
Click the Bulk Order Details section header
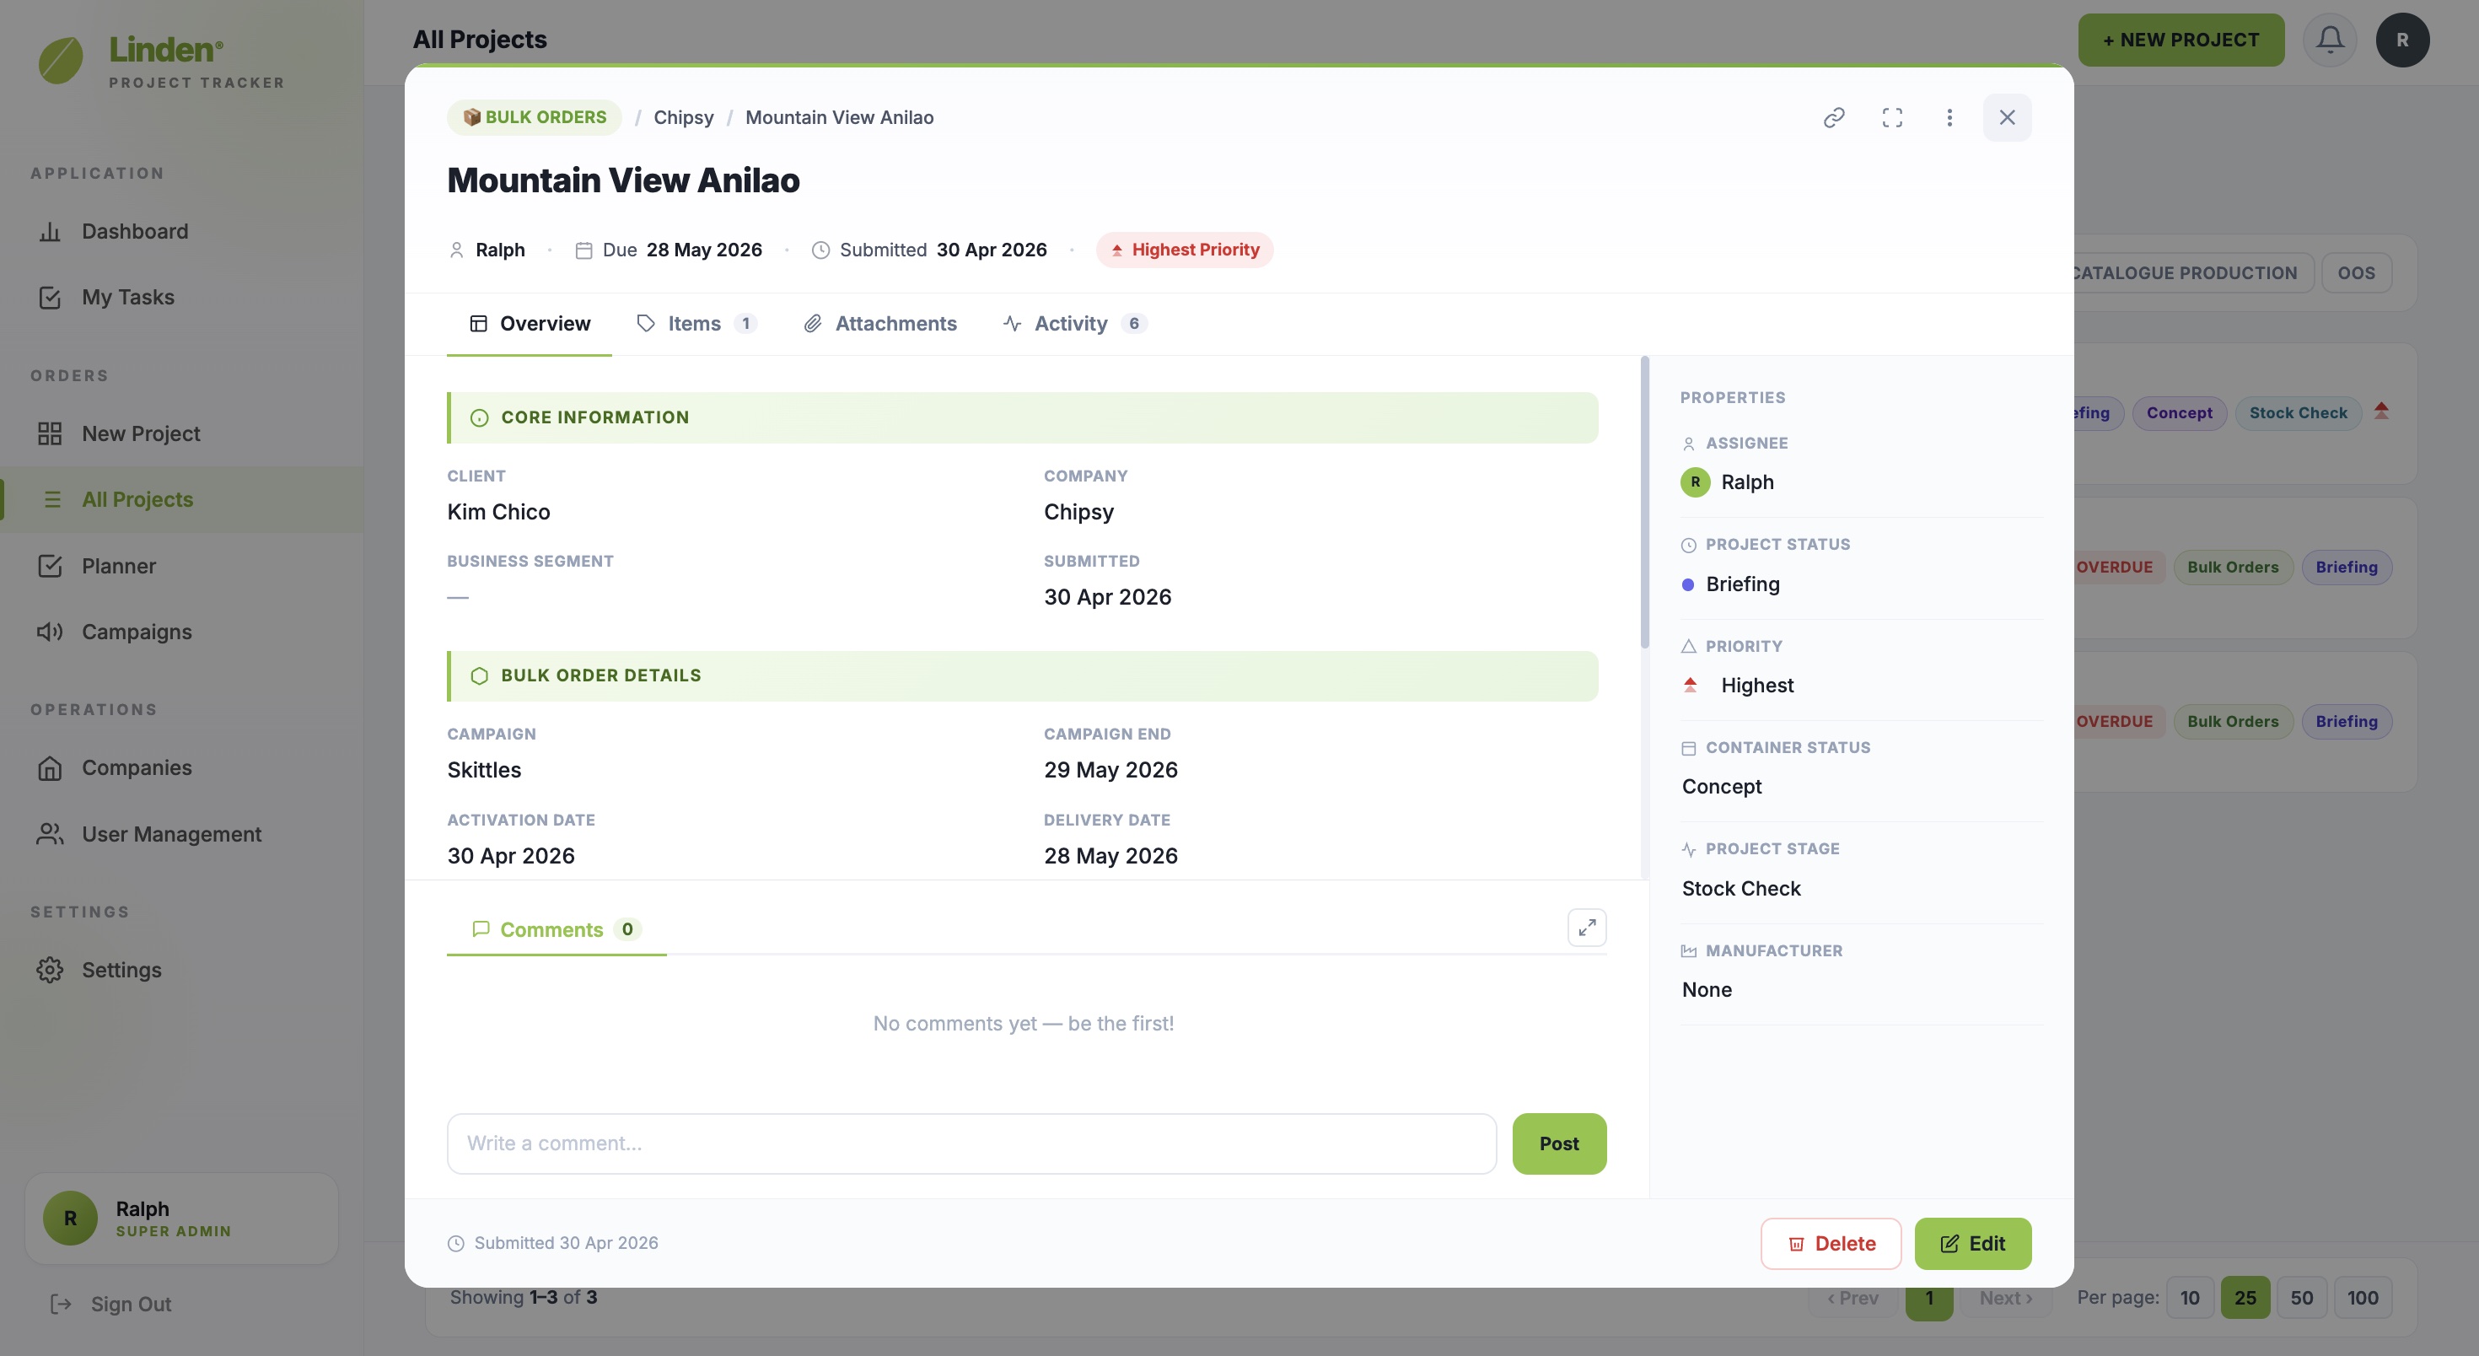1022,675
